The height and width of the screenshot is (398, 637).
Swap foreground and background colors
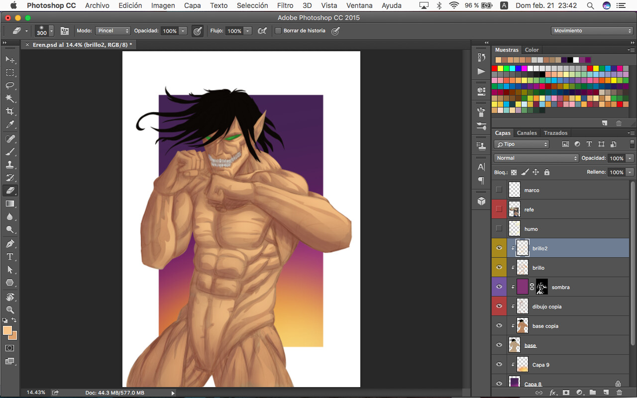(14, 320)
